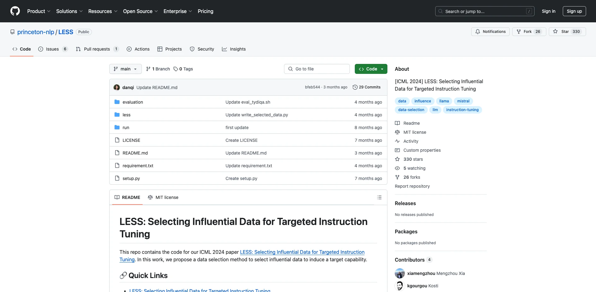Viewport: 596px width, 292px height.
Task: Focus the Search or jump to field
Action: click(x=485, y=11)
